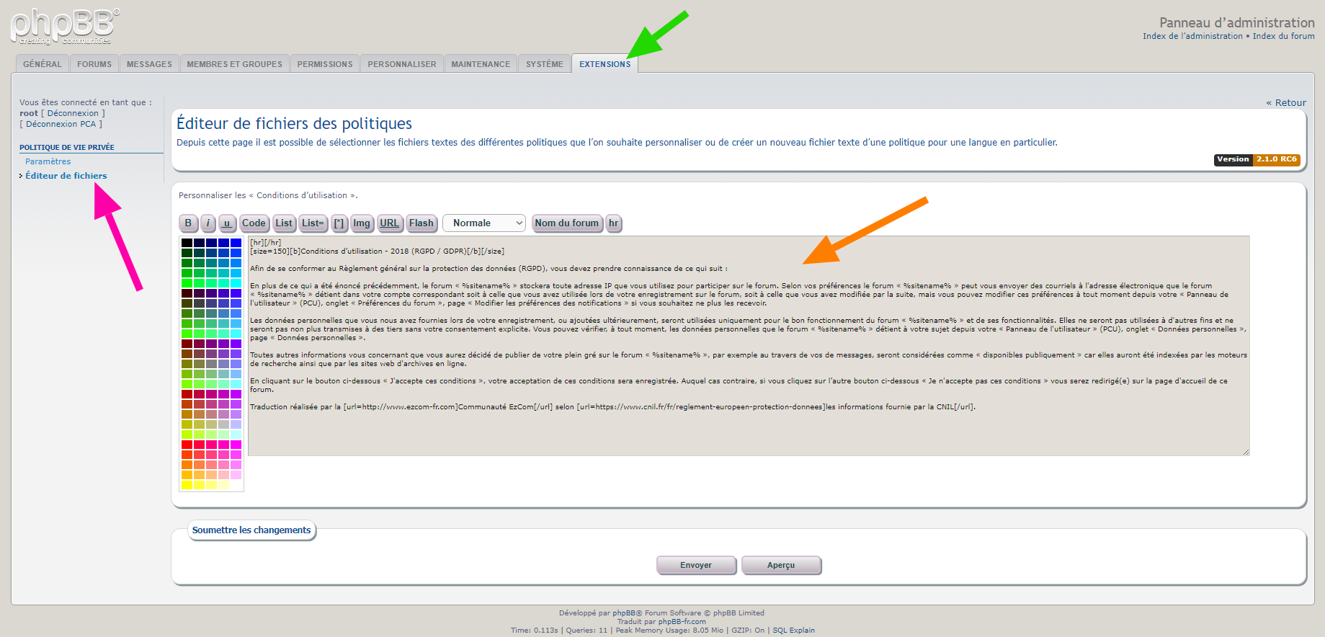This screenshot has height=637, width=1325.
Task: Open Paramètres in the sidebar
Action: [48, 161]
